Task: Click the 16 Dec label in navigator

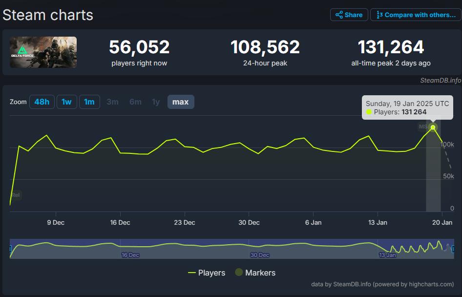Action: pos(130,255)
